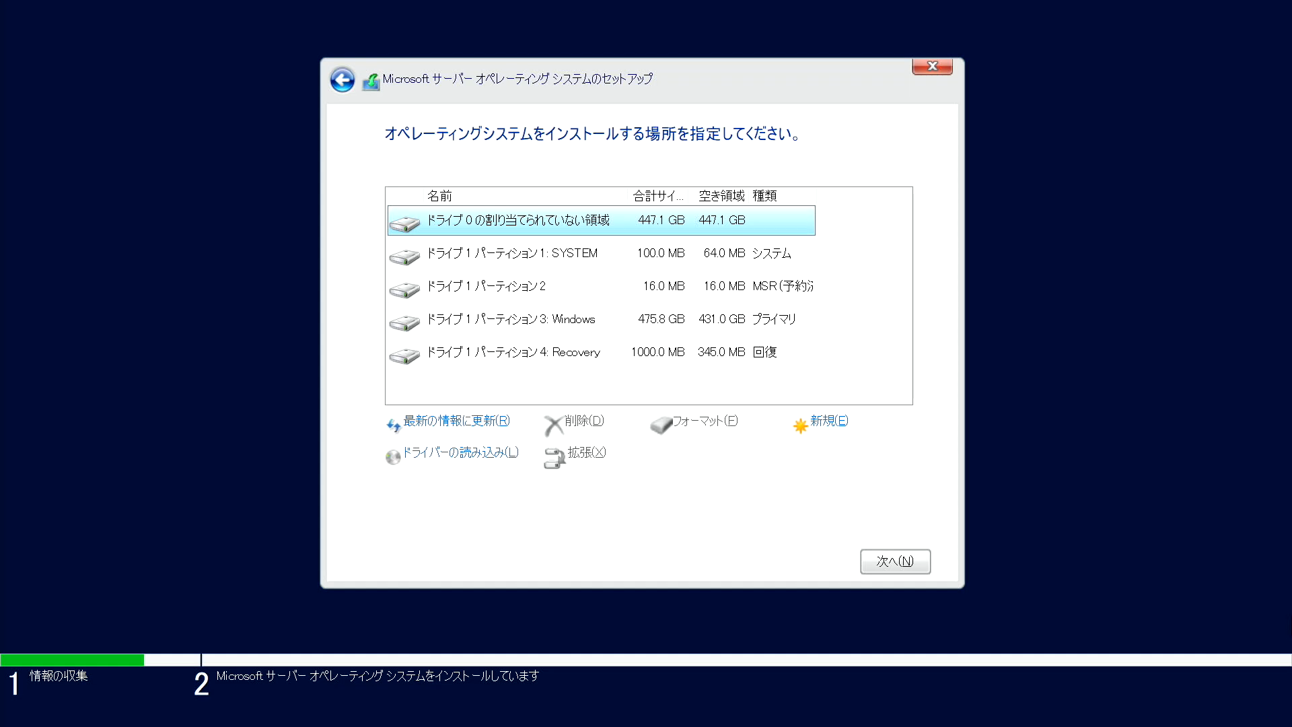Click the blue install location heading text
This screenshot has width=1292, height=727.
pos(593,134)
